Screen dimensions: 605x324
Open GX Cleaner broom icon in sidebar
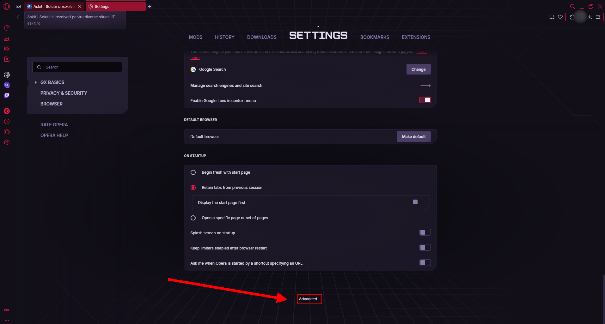[7, 39]
